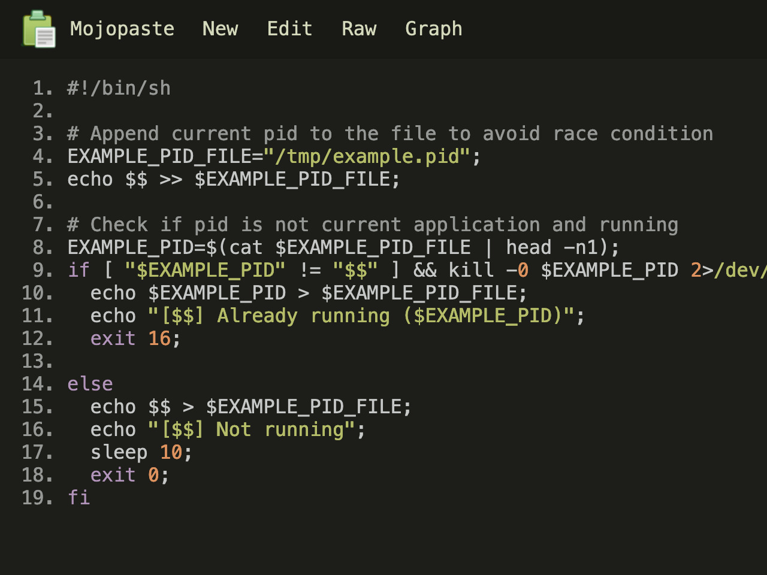Click the 'if' keyword on line 9

78,270
